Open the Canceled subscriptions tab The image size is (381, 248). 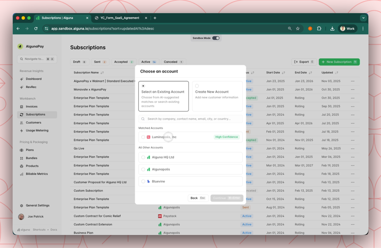[173, 62]
